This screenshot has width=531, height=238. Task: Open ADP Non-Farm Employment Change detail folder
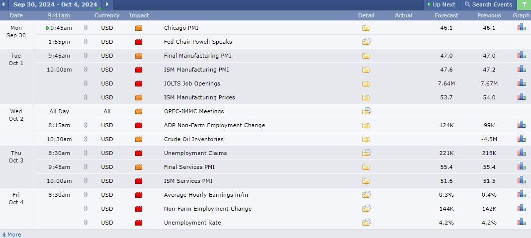click(366, 125)
